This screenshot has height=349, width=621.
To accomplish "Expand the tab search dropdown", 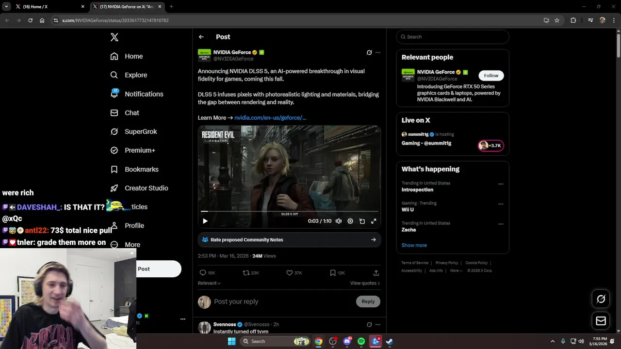I will 6,7.
